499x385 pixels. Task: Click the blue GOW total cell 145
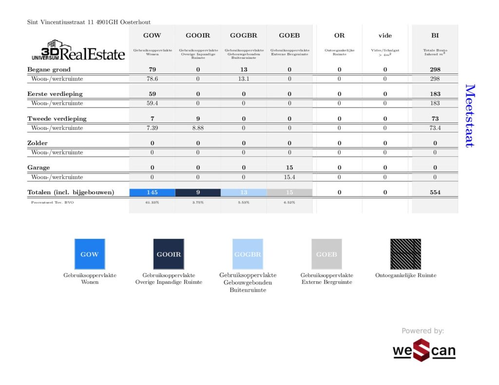[x=152, y=192]
